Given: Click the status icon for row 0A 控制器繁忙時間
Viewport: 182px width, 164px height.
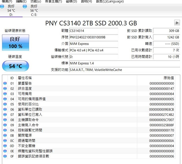Looking at the screenshot, I should pyautogui.click(x=5, y=130).
